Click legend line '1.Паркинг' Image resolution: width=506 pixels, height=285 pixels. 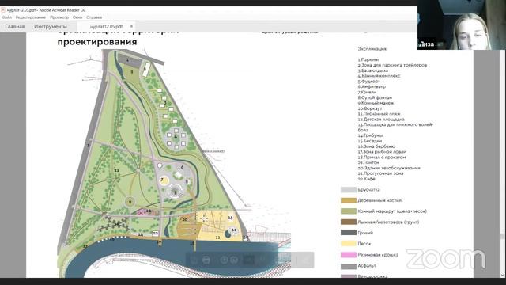(x=368, y=60)
